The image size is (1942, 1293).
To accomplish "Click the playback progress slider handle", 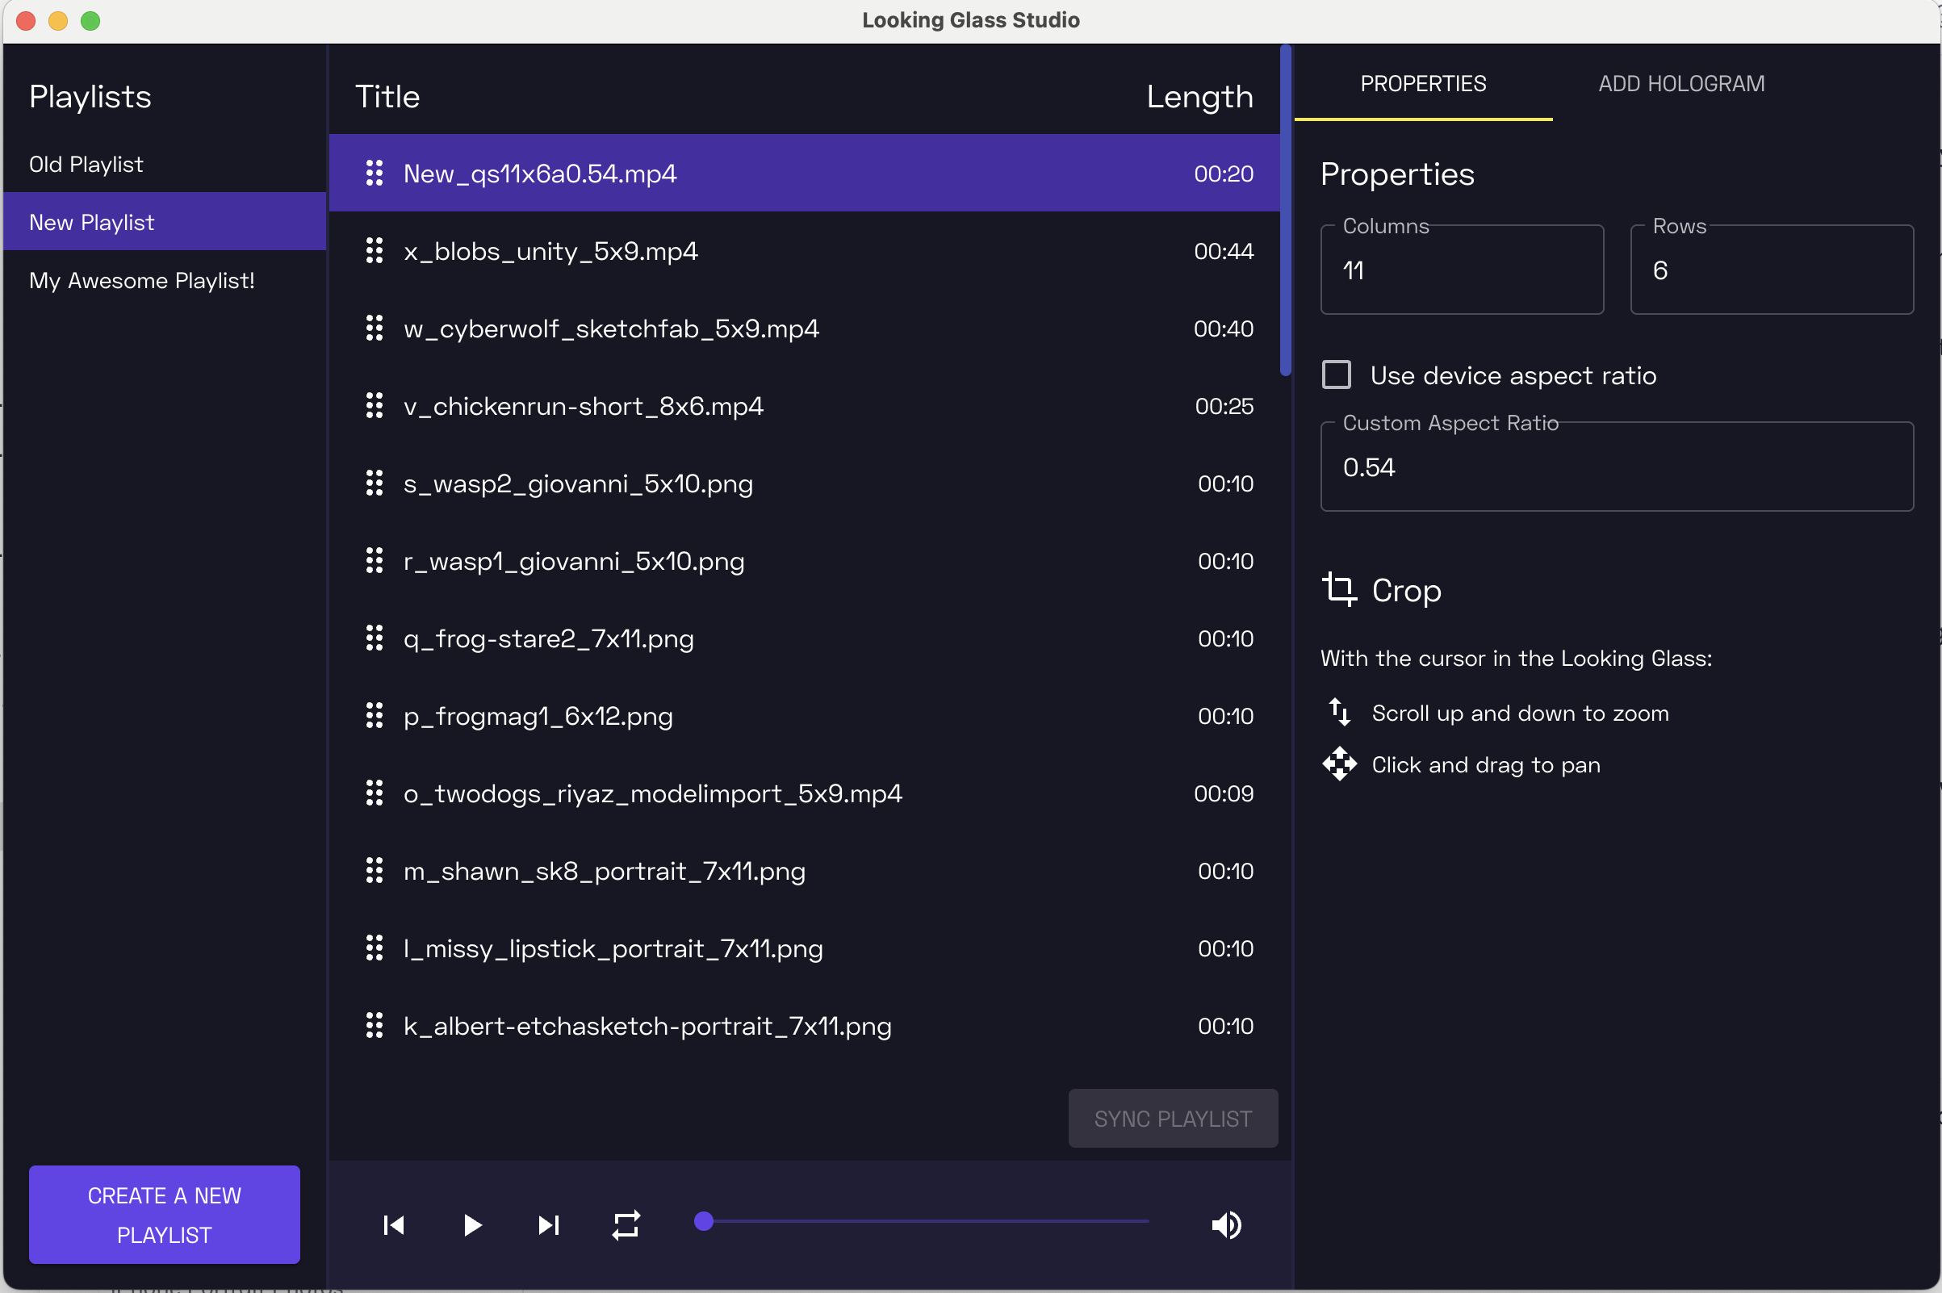I will (x=703, y=1221).
